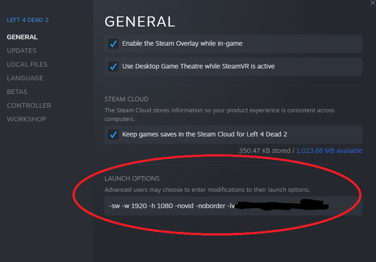Go to the BETAS tab
Image resolution: width=376 pixels, height=262 pixels.
pos(17,92)
